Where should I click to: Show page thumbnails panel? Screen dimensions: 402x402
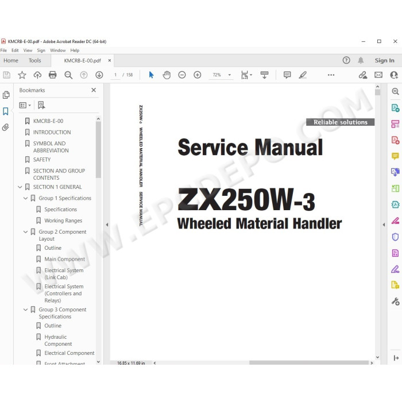[x=6, y=95]
